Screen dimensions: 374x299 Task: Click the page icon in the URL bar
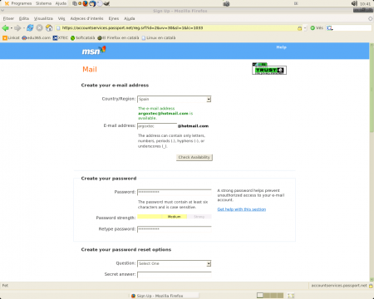[58, 28]
